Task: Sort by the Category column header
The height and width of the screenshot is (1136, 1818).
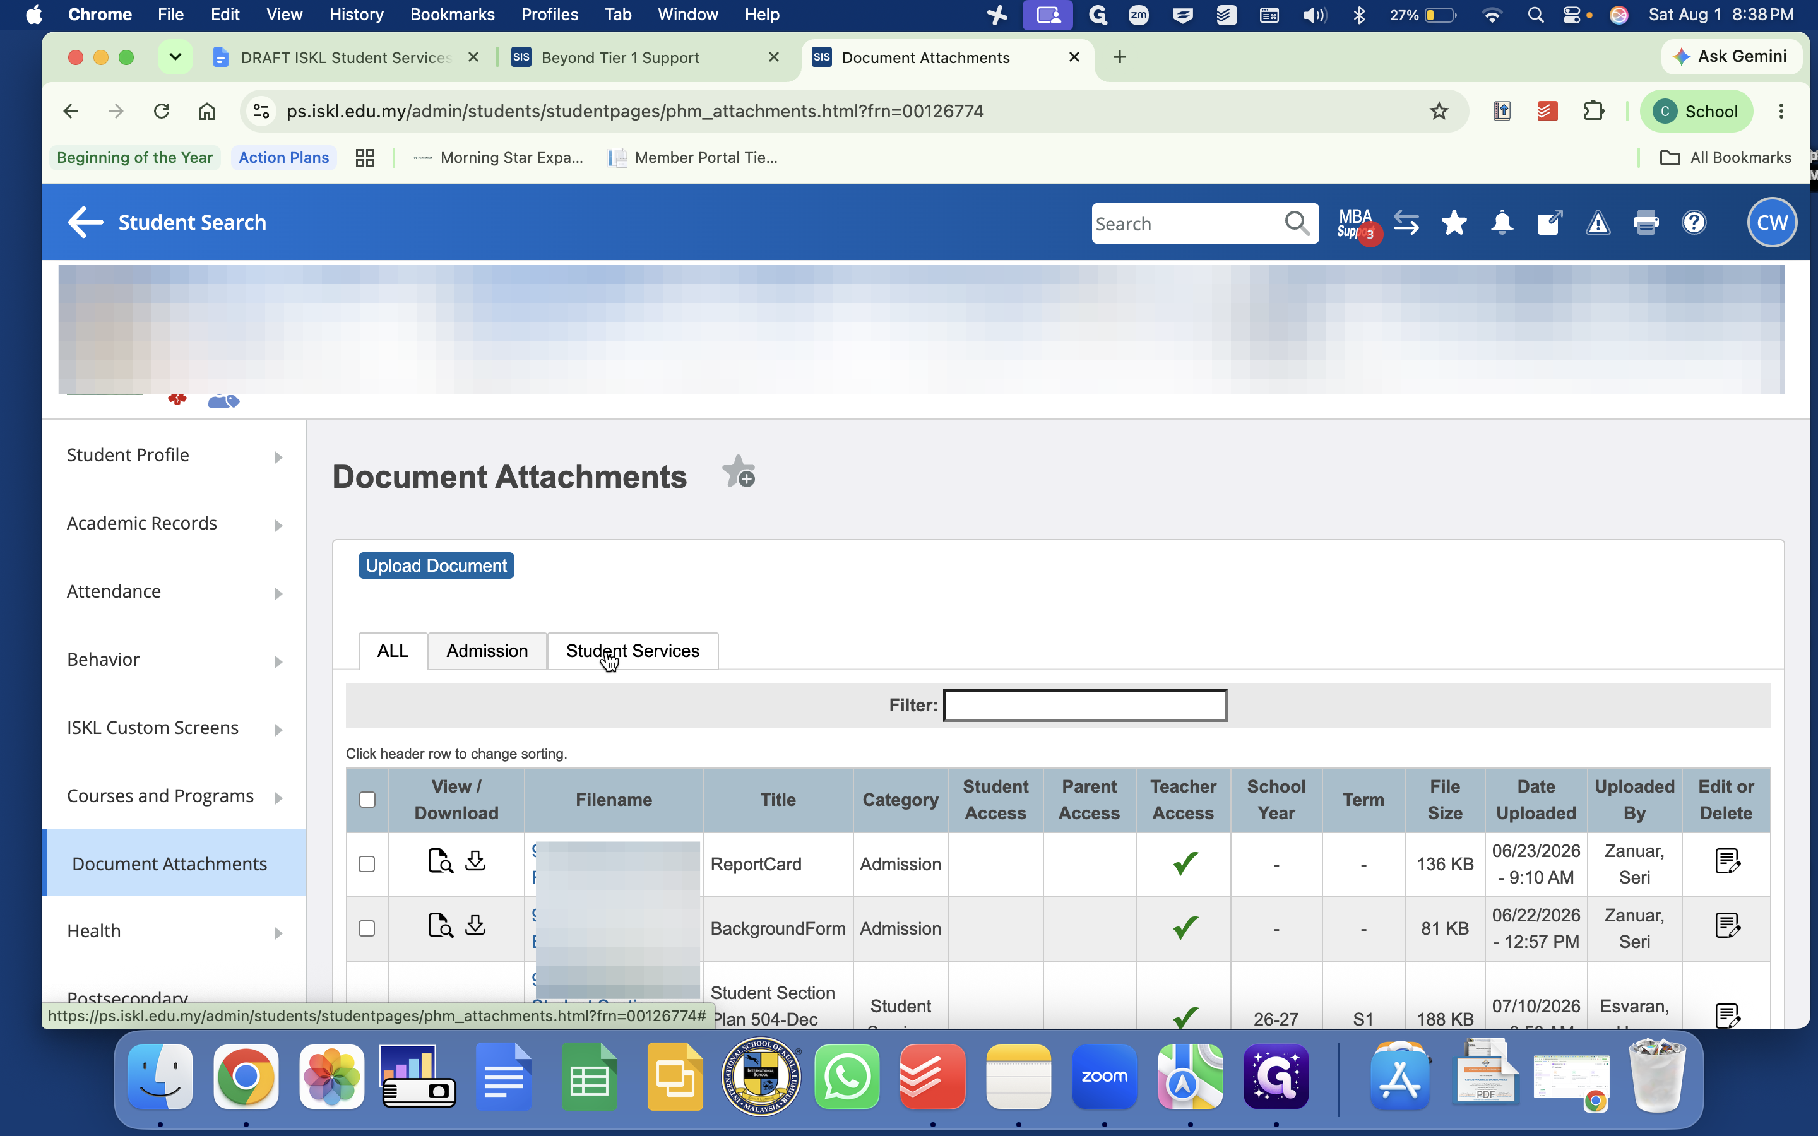Action: [900, 800]
